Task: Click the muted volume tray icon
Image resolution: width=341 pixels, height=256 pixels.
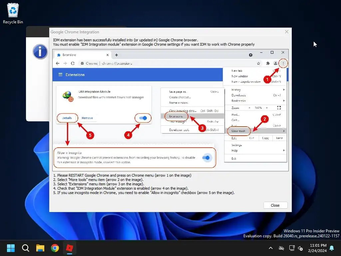Action: pyautogui.click(x=301, y=248)
